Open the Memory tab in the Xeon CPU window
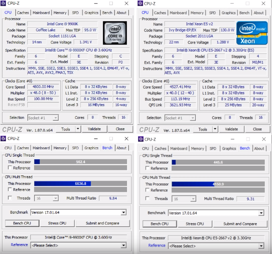Viewport: 272px width, 254px height. pyautogui.click(x=197, y=13)
